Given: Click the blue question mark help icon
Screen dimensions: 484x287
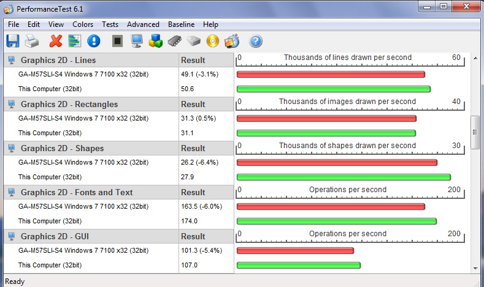Looking at the screenshot, I should click(256, 41).
